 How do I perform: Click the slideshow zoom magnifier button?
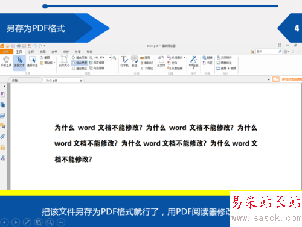(50, 222)
